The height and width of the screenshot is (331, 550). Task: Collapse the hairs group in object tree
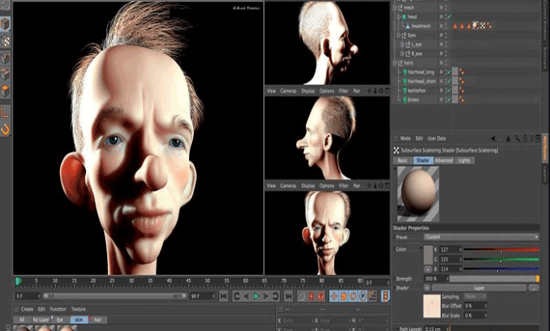(x=396, y=63)
